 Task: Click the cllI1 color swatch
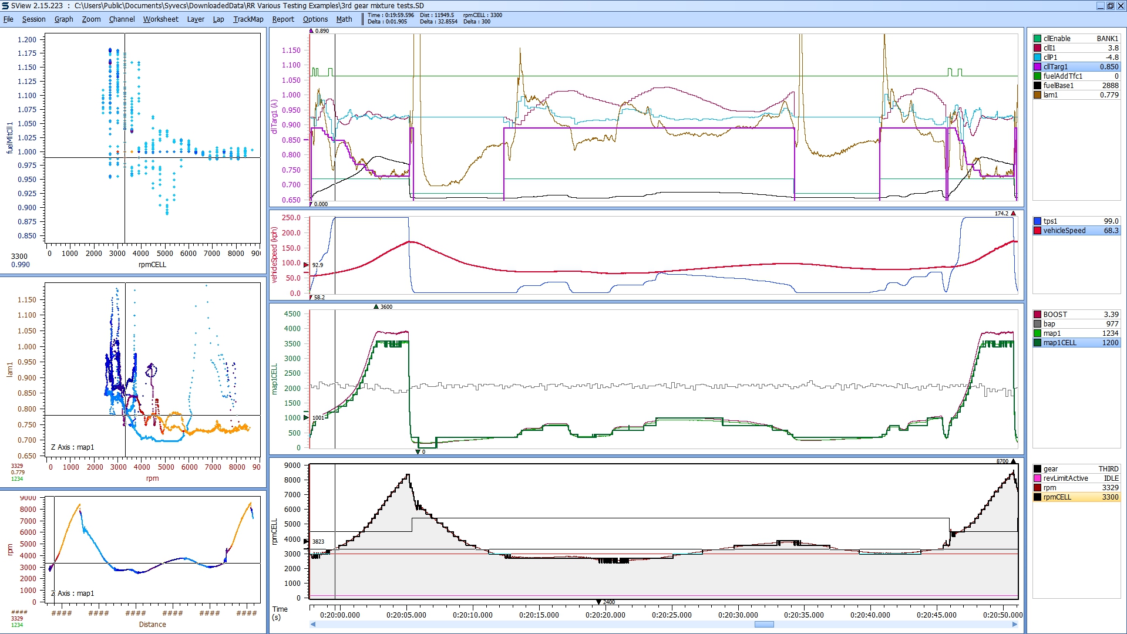(x=1038, y=48)
